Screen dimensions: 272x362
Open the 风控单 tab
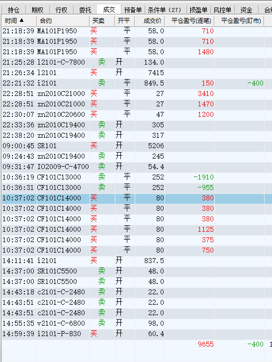point(222,10)
